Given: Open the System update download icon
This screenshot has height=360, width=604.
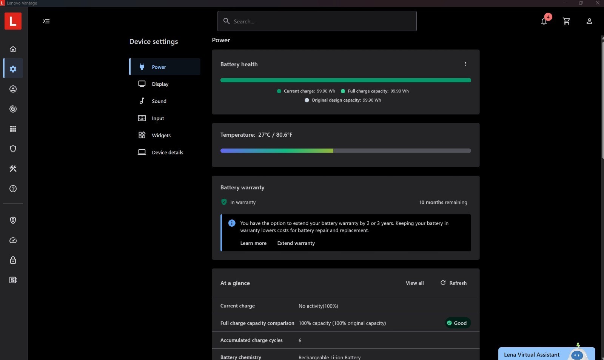Looking at the screenshot, I should (x=13, y=89).
